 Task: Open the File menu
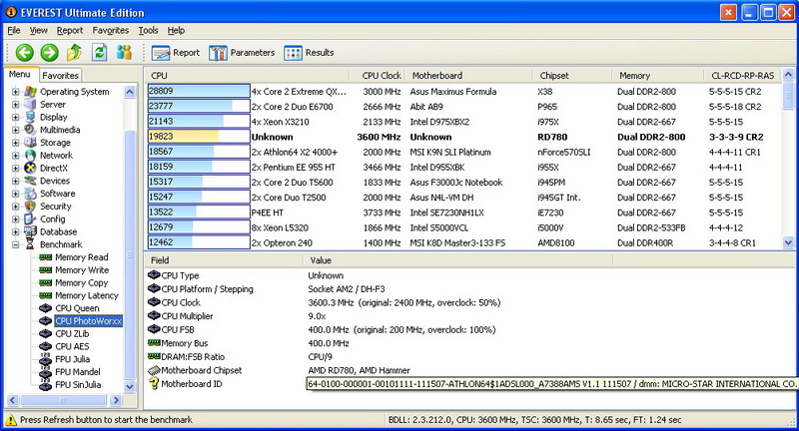click(14, 31)
